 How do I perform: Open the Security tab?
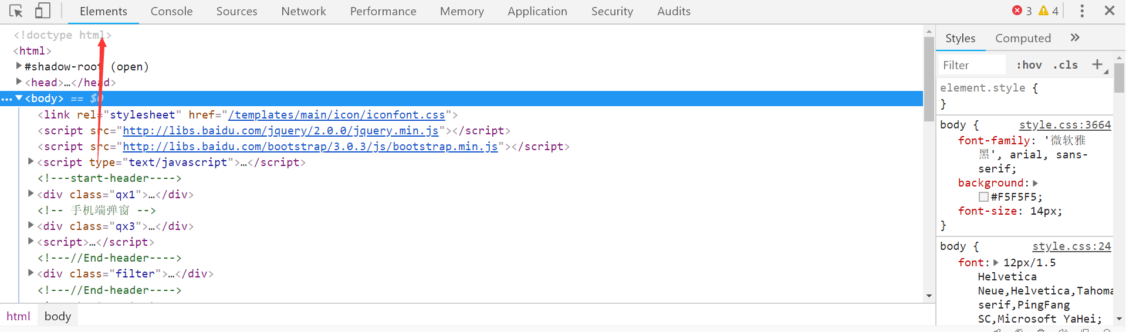612,11
